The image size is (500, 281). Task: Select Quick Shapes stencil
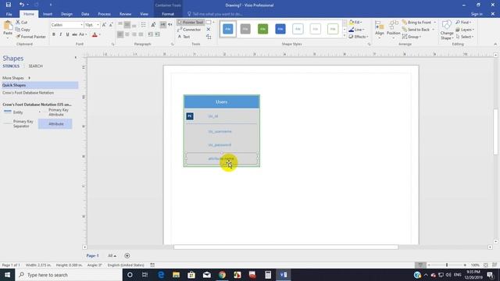(x=40, y=85)
